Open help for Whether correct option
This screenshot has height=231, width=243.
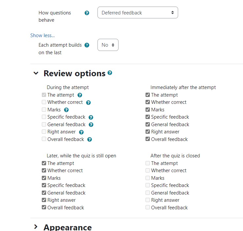tap(88, 103)
